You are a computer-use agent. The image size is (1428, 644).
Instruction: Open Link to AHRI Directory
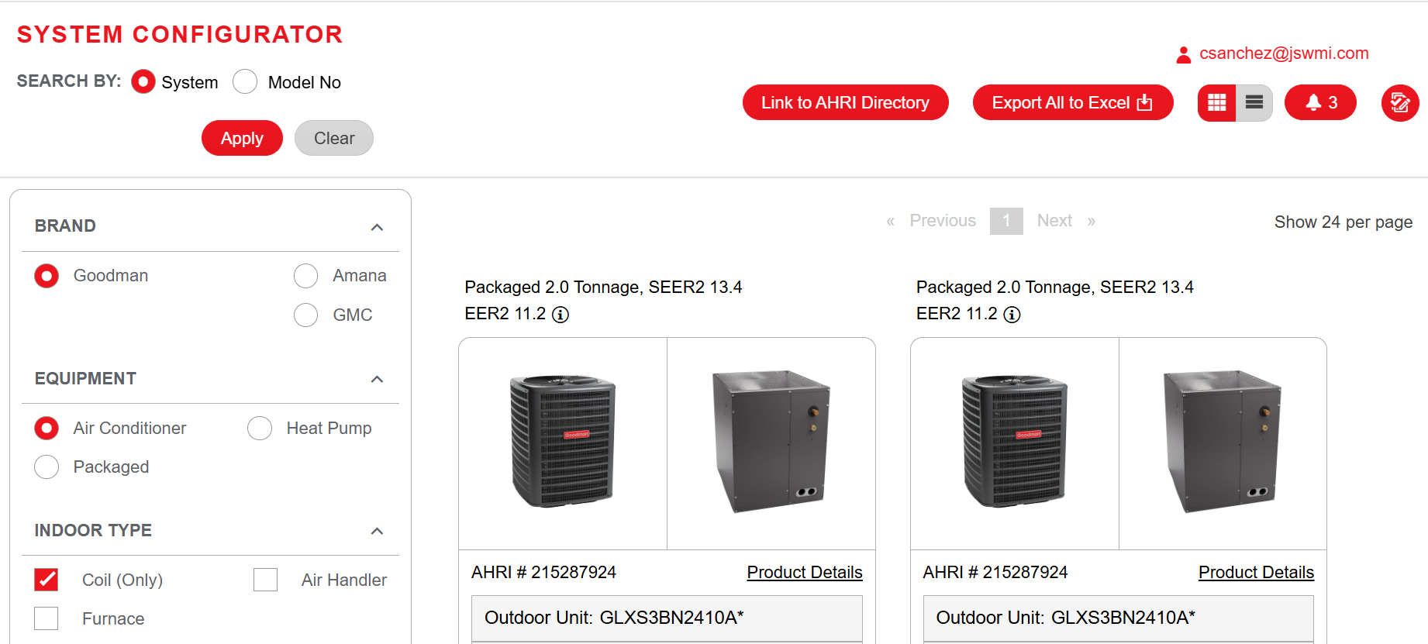(845, 103)
